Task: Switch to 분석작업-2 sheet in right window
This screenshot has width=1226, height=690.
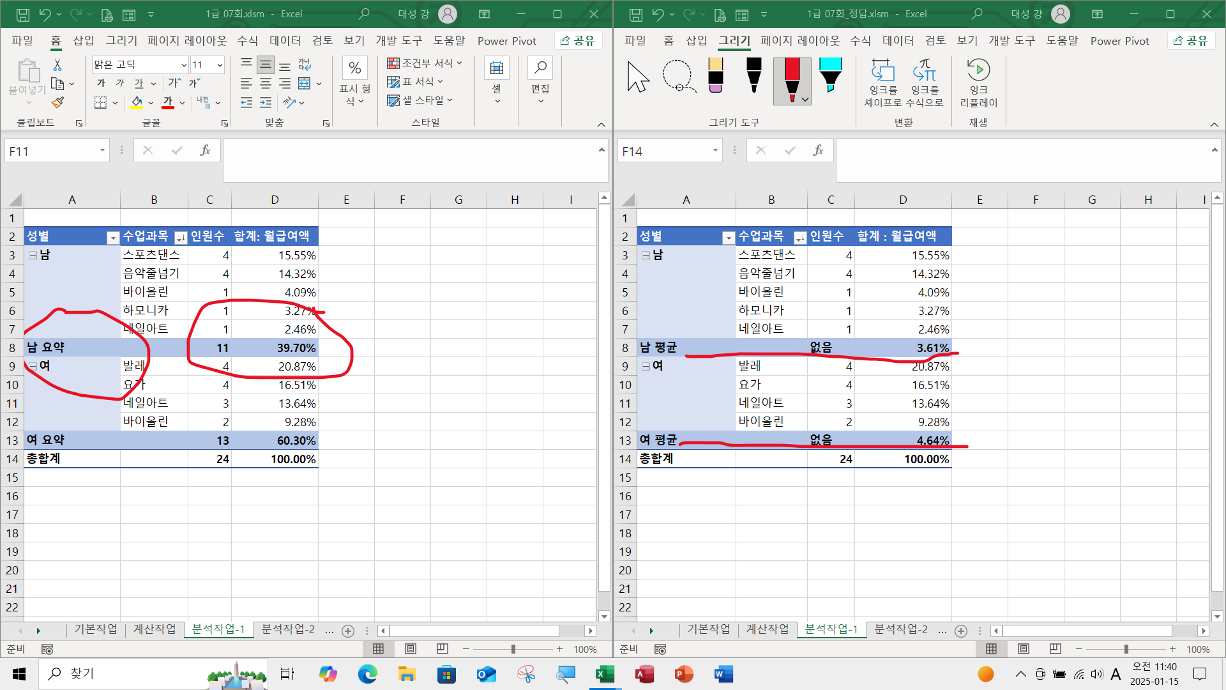Action: (x=900, y=629)
